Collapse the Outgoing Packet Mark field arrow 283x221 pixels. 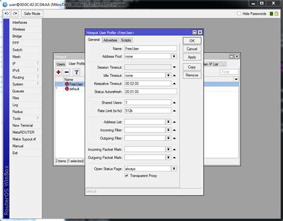[174, 158]
